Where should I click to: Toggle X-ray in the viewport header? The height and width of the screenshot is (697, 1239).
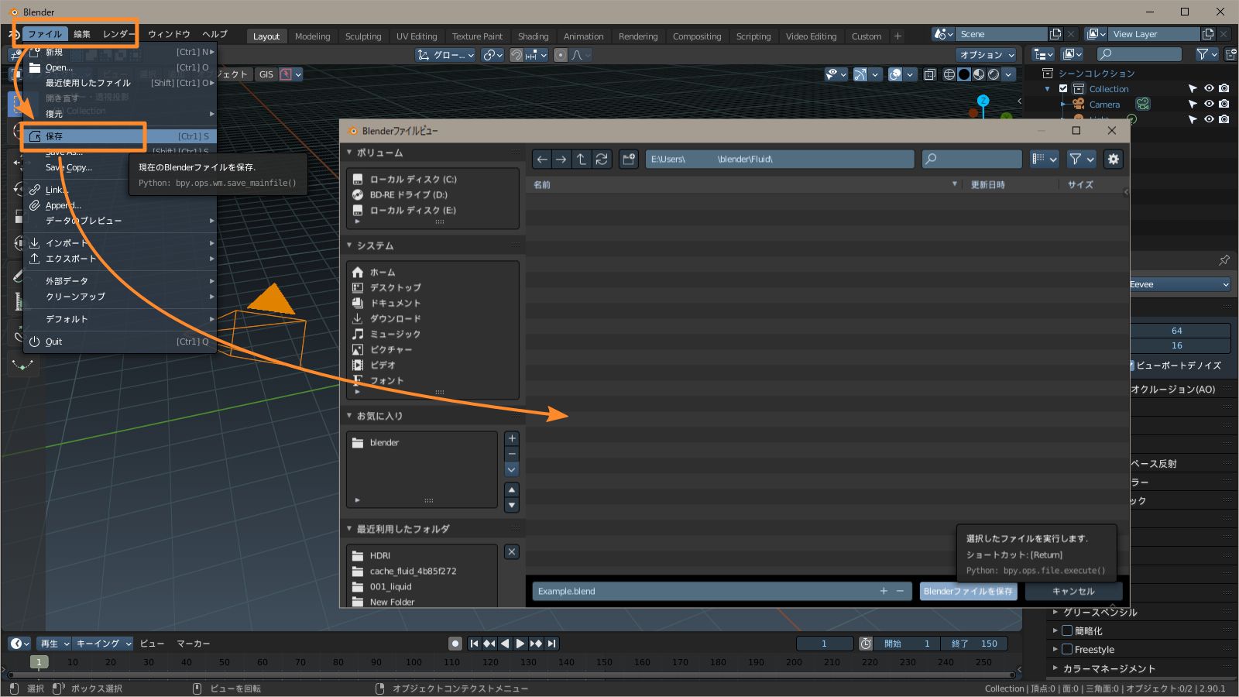point(930,74)
